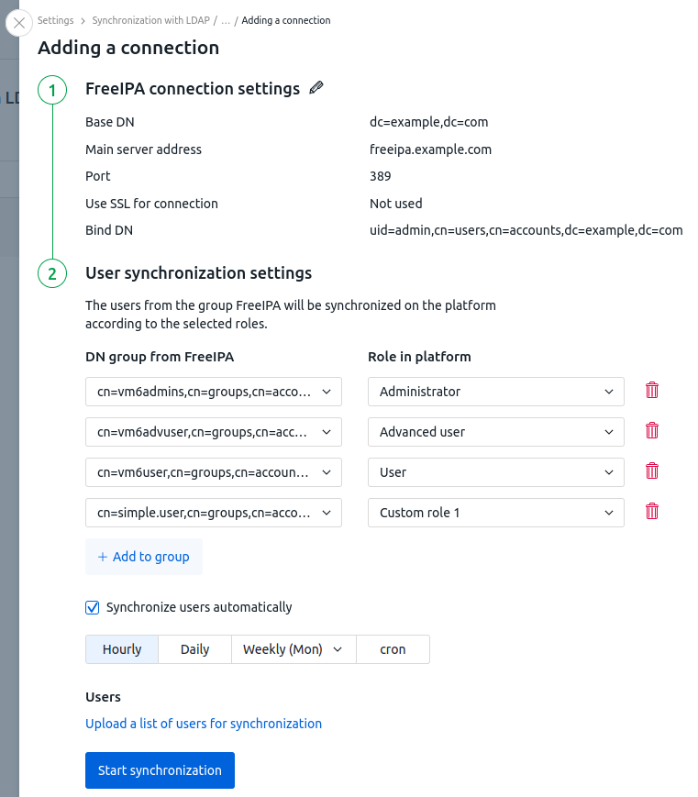
Task: Choose the cron schedule option
Action: click(393, 649)
